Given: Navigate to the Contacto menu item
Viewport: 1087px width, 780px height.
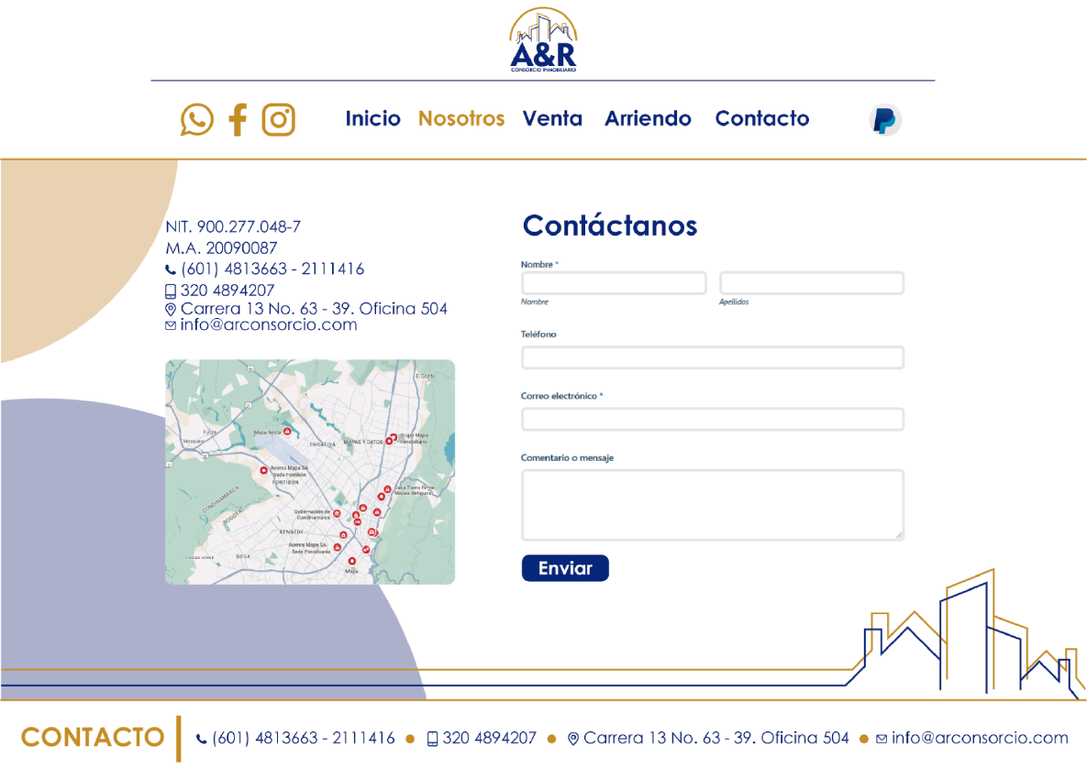Looking at the screenshot, I should [762, 119].
